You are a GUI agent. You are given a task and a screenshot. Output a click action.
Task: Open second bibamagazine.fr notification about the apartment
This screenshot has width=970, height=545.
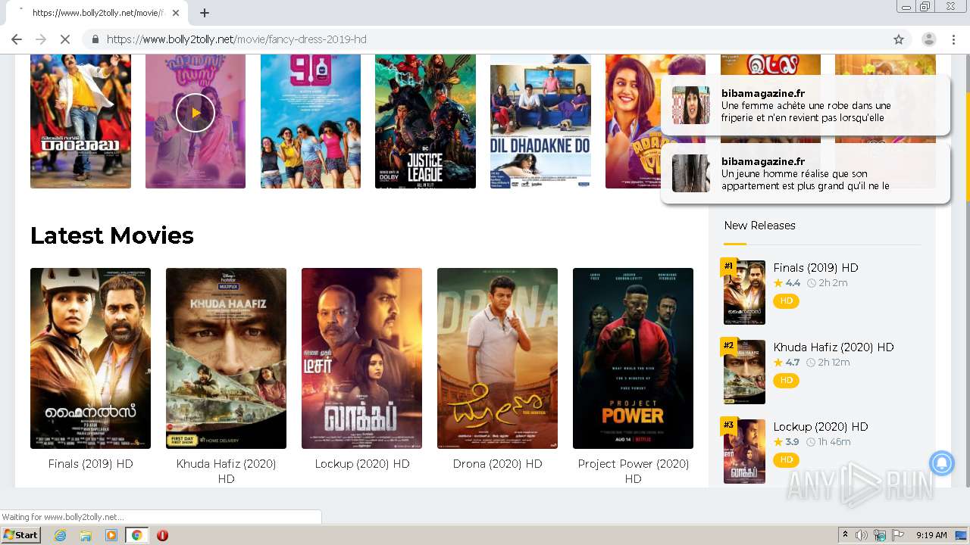(x=806, y=173)
